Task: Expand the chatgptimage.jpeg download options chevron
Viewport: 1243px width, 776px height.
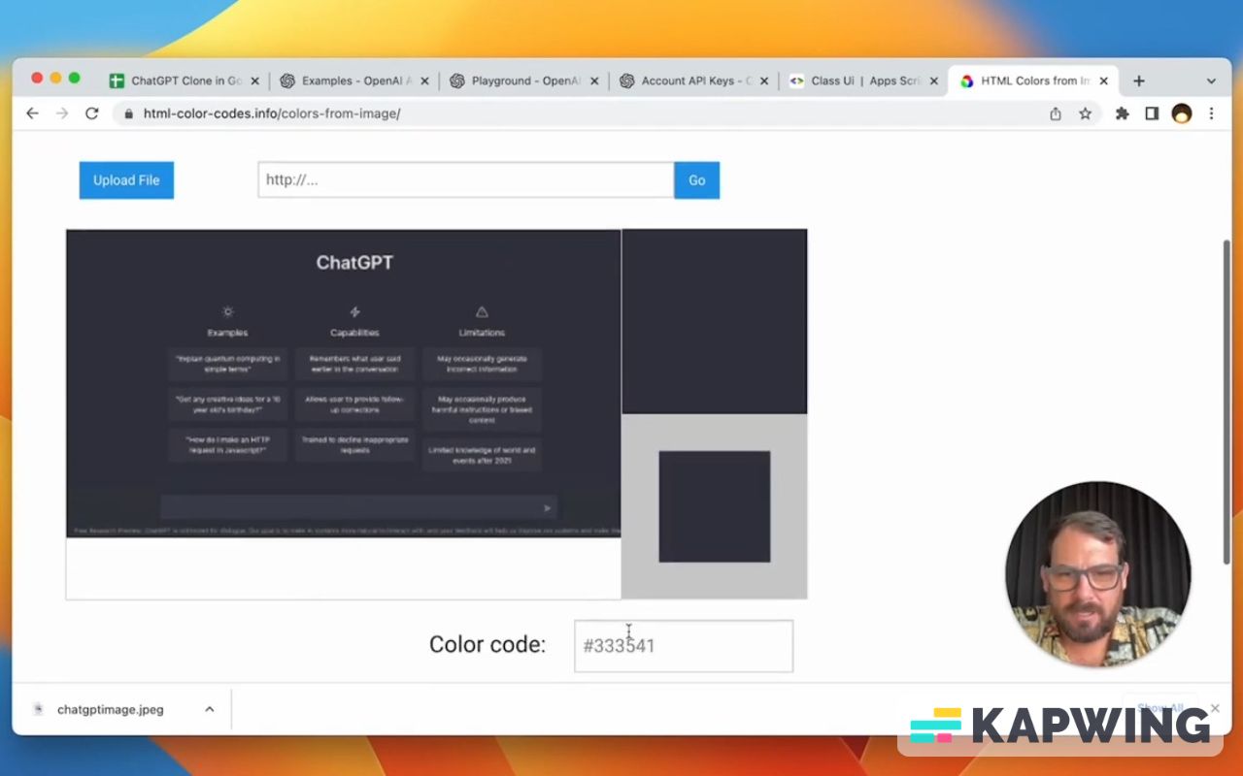Action: point(209,710)
